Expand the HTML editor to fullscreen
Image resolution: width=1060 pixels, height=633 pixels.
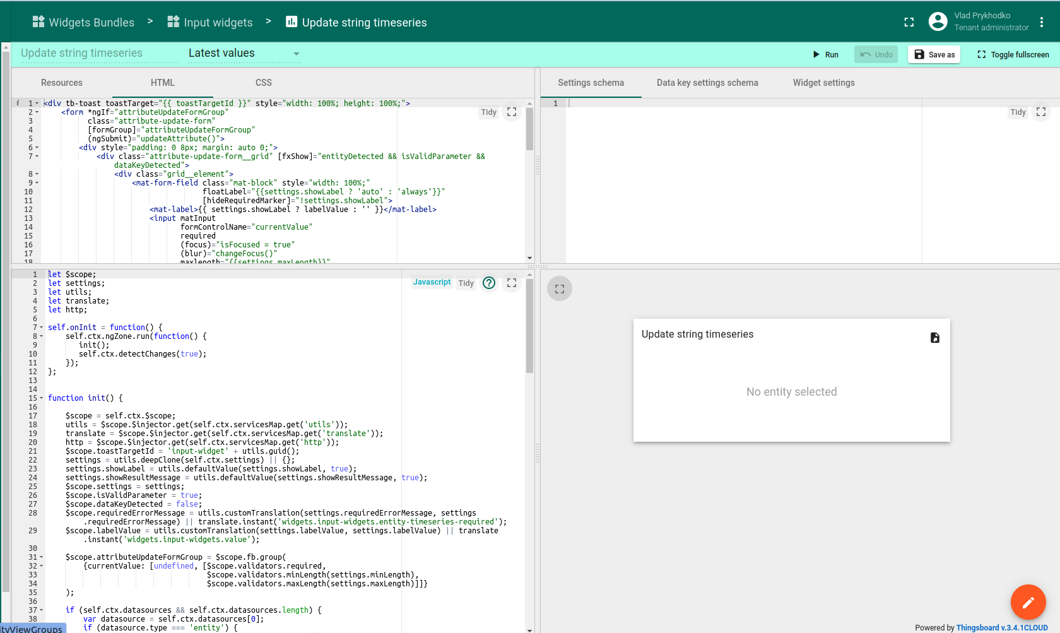coord(511,112)
